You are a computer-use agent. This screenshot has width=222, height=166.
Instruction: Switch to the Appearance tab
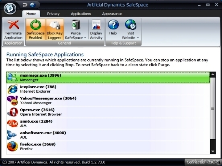click(x=112, y=14)
